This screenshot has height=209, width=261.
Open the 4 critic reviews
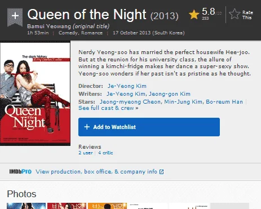tap(105, 153)
